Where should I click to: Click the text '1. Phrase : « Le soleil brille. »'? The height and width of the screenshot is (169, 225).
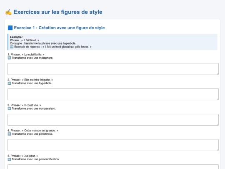click(x=26, y=55)
